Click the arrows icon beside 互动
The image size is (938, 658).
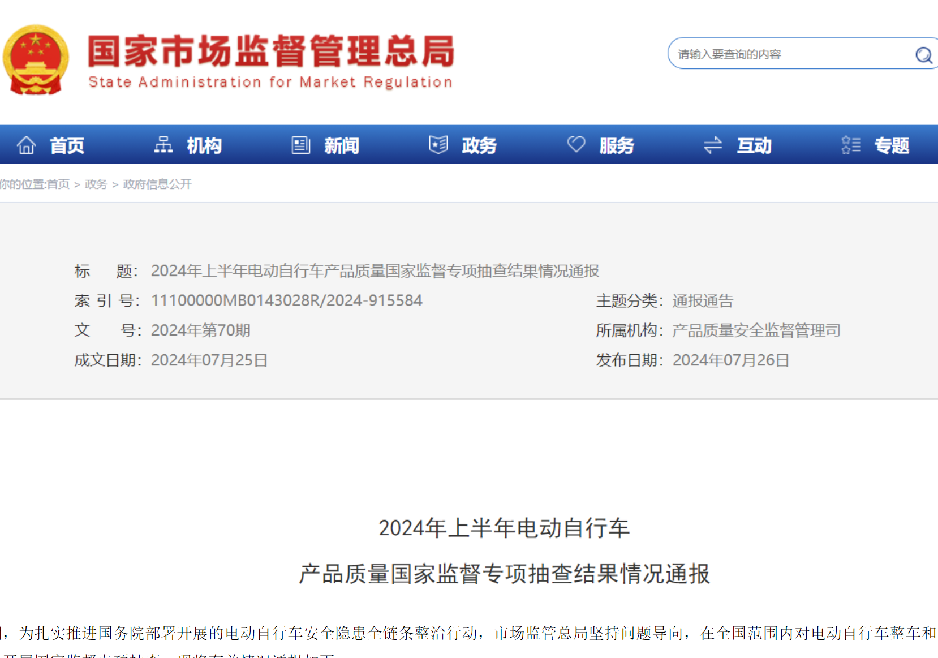[713, 145]
